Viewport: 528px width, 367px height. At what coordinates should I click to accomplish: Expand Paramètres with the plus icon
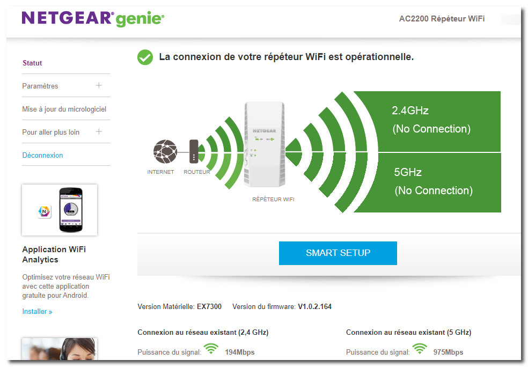[99, 85]
